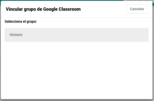Click the "Vincular grupo de Google Classroom" title
The width and height of the screenshot is (154, 101).
pos(43,9)
